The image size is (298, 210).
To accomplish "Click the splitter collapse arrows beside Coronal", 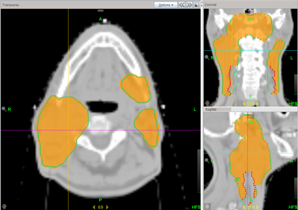I will tap(202, 4).
